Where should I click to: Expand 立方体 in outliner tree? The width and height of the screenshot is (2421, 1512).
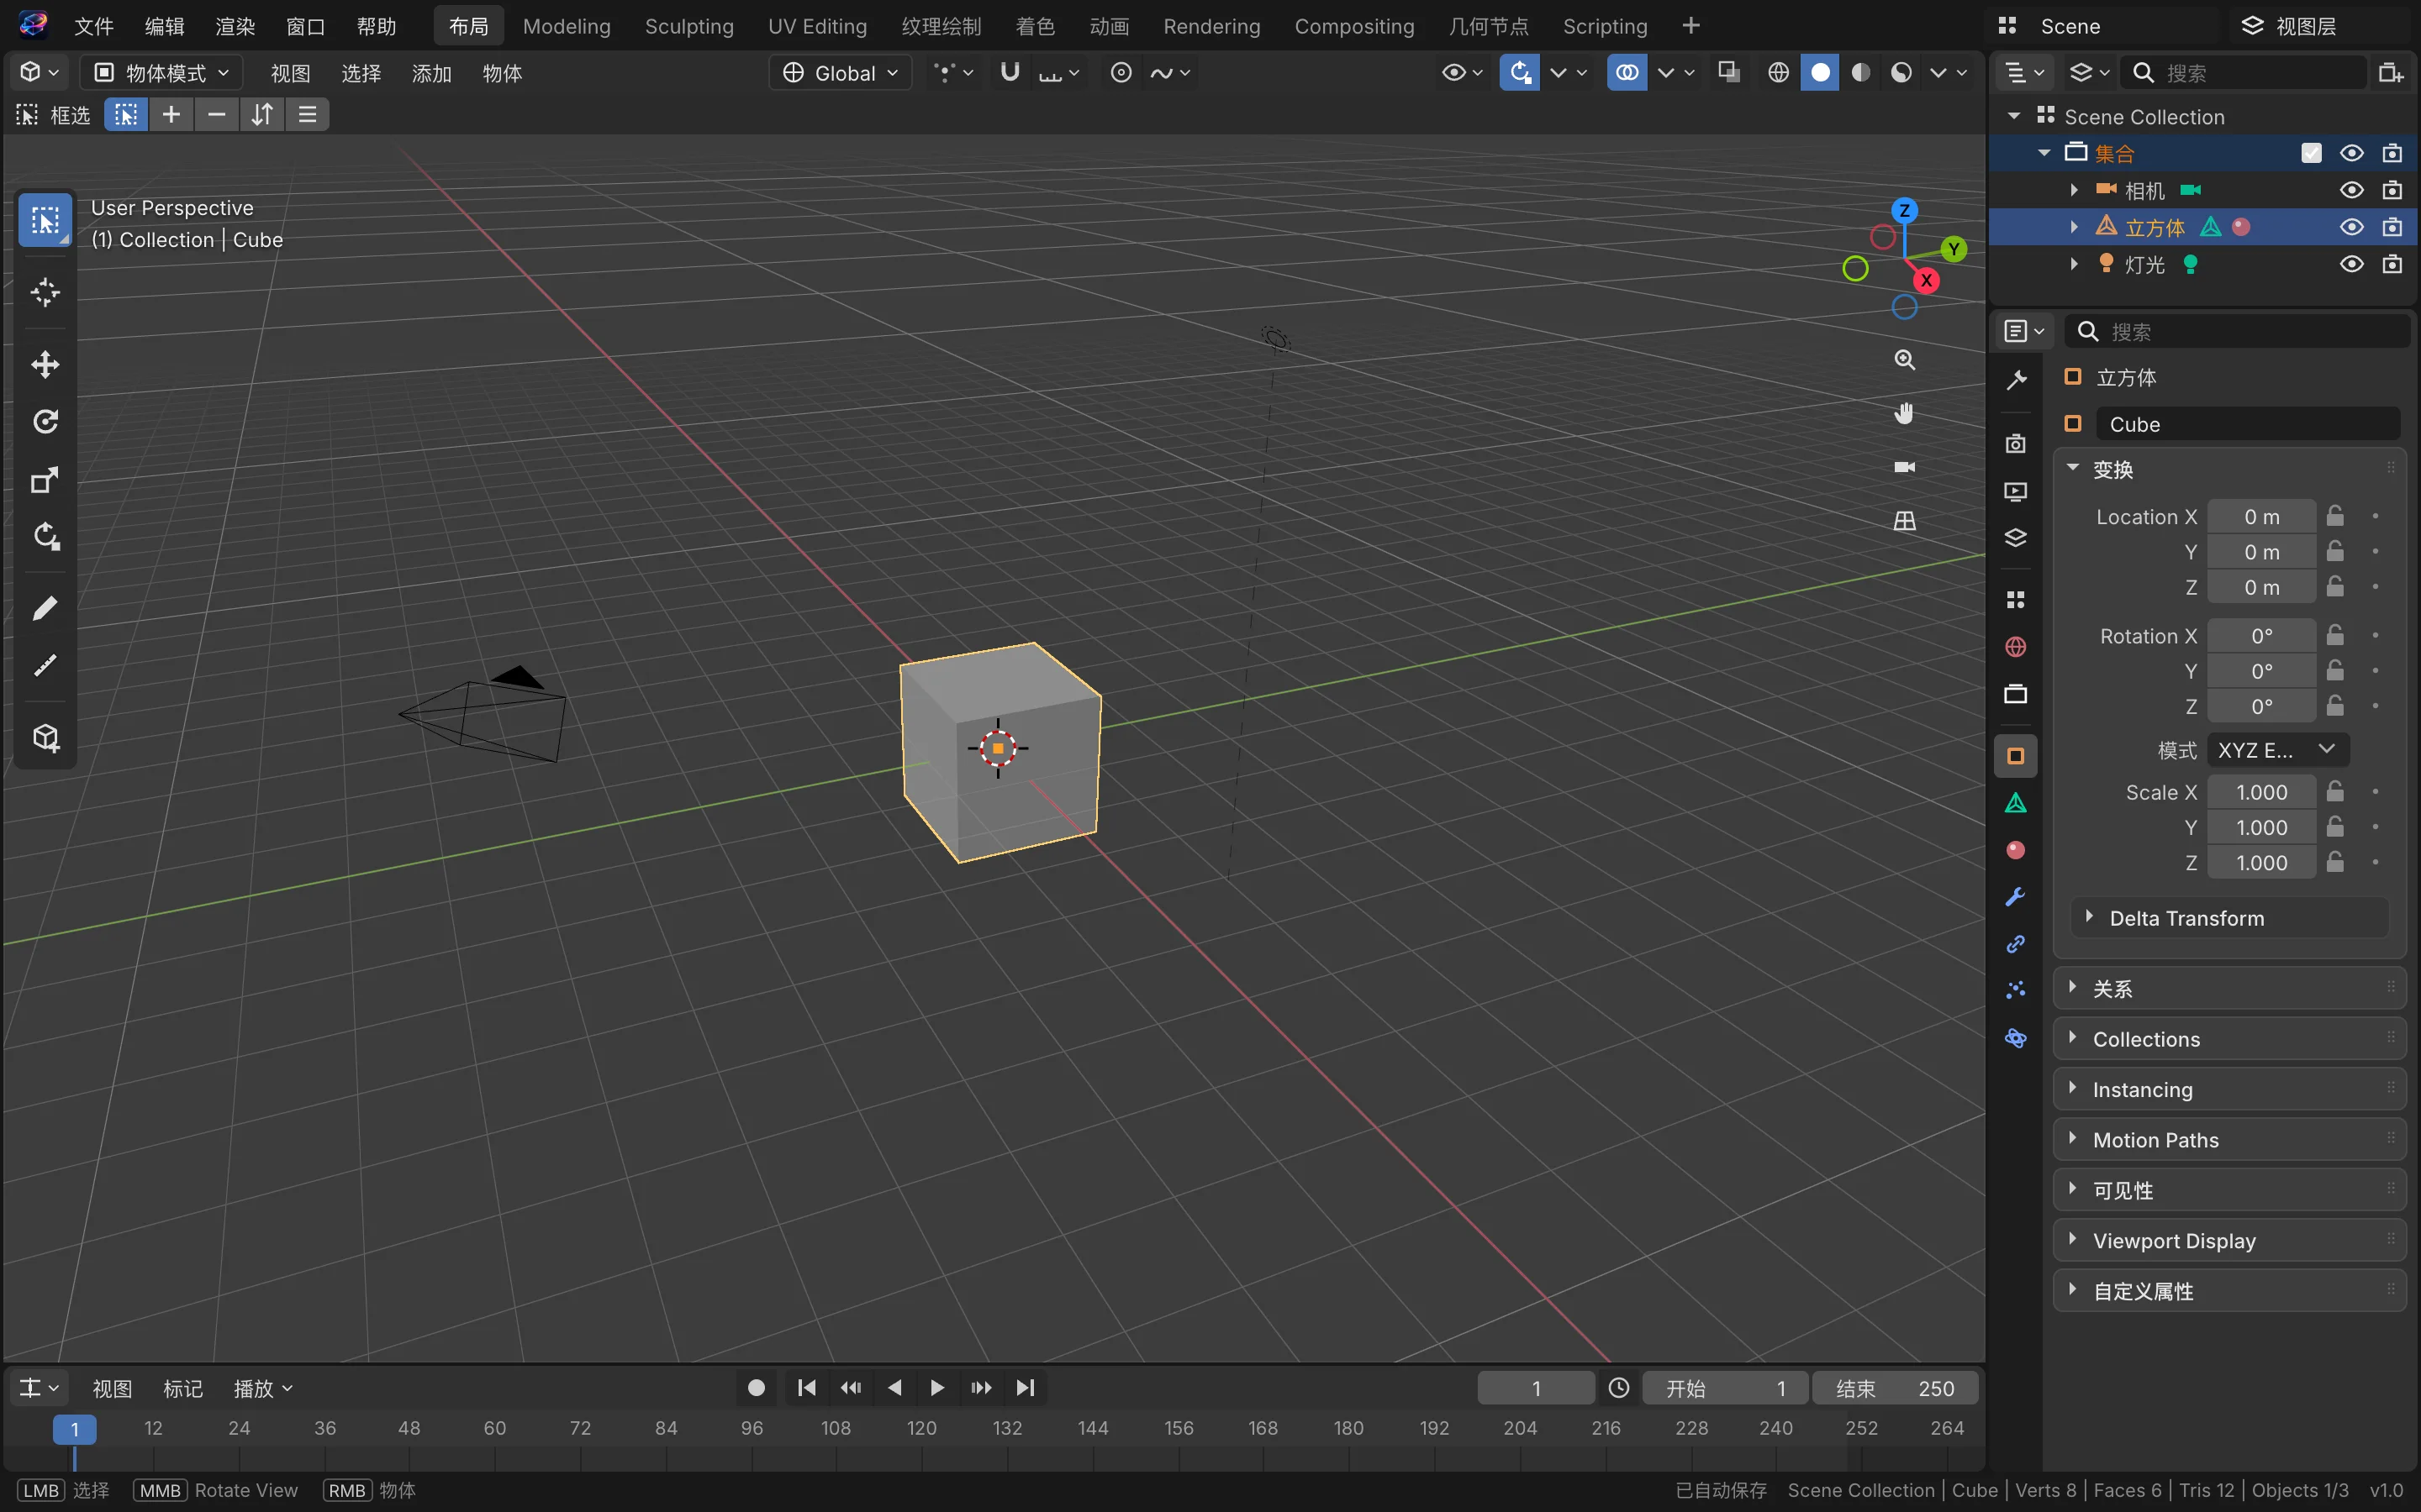coord(2074,227)
